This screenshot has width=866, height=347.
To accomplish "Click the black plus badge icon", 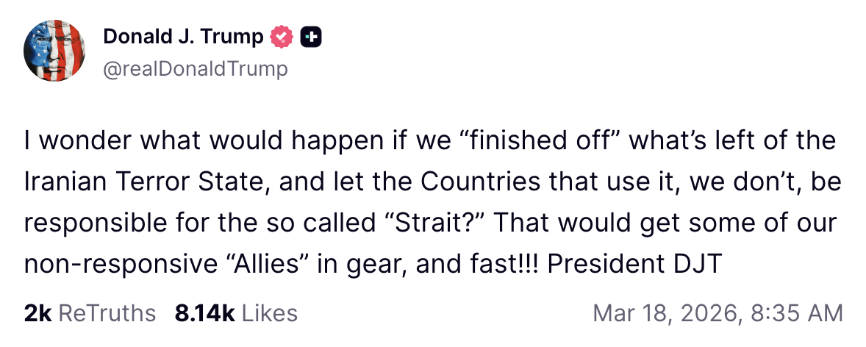I will tap(311, 36).
